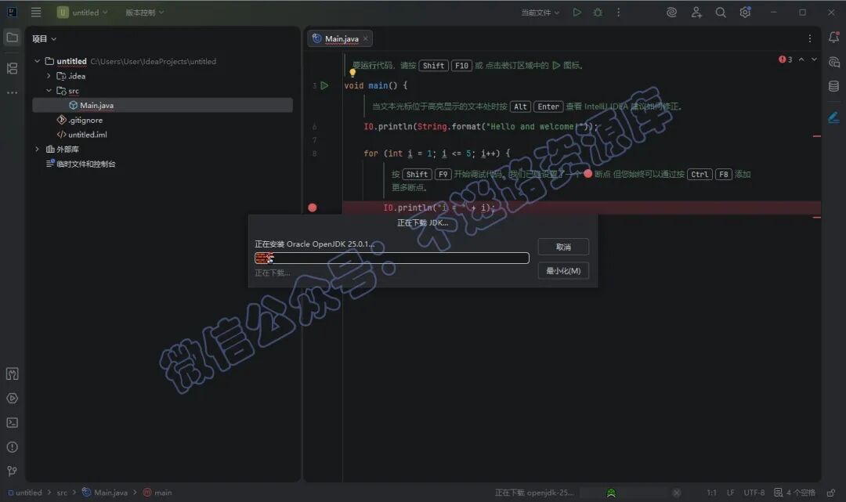Click src breadcrumb in status bar
Image resolution: width=846 pixels, height=502 pixels.
[x=62, y=493]
